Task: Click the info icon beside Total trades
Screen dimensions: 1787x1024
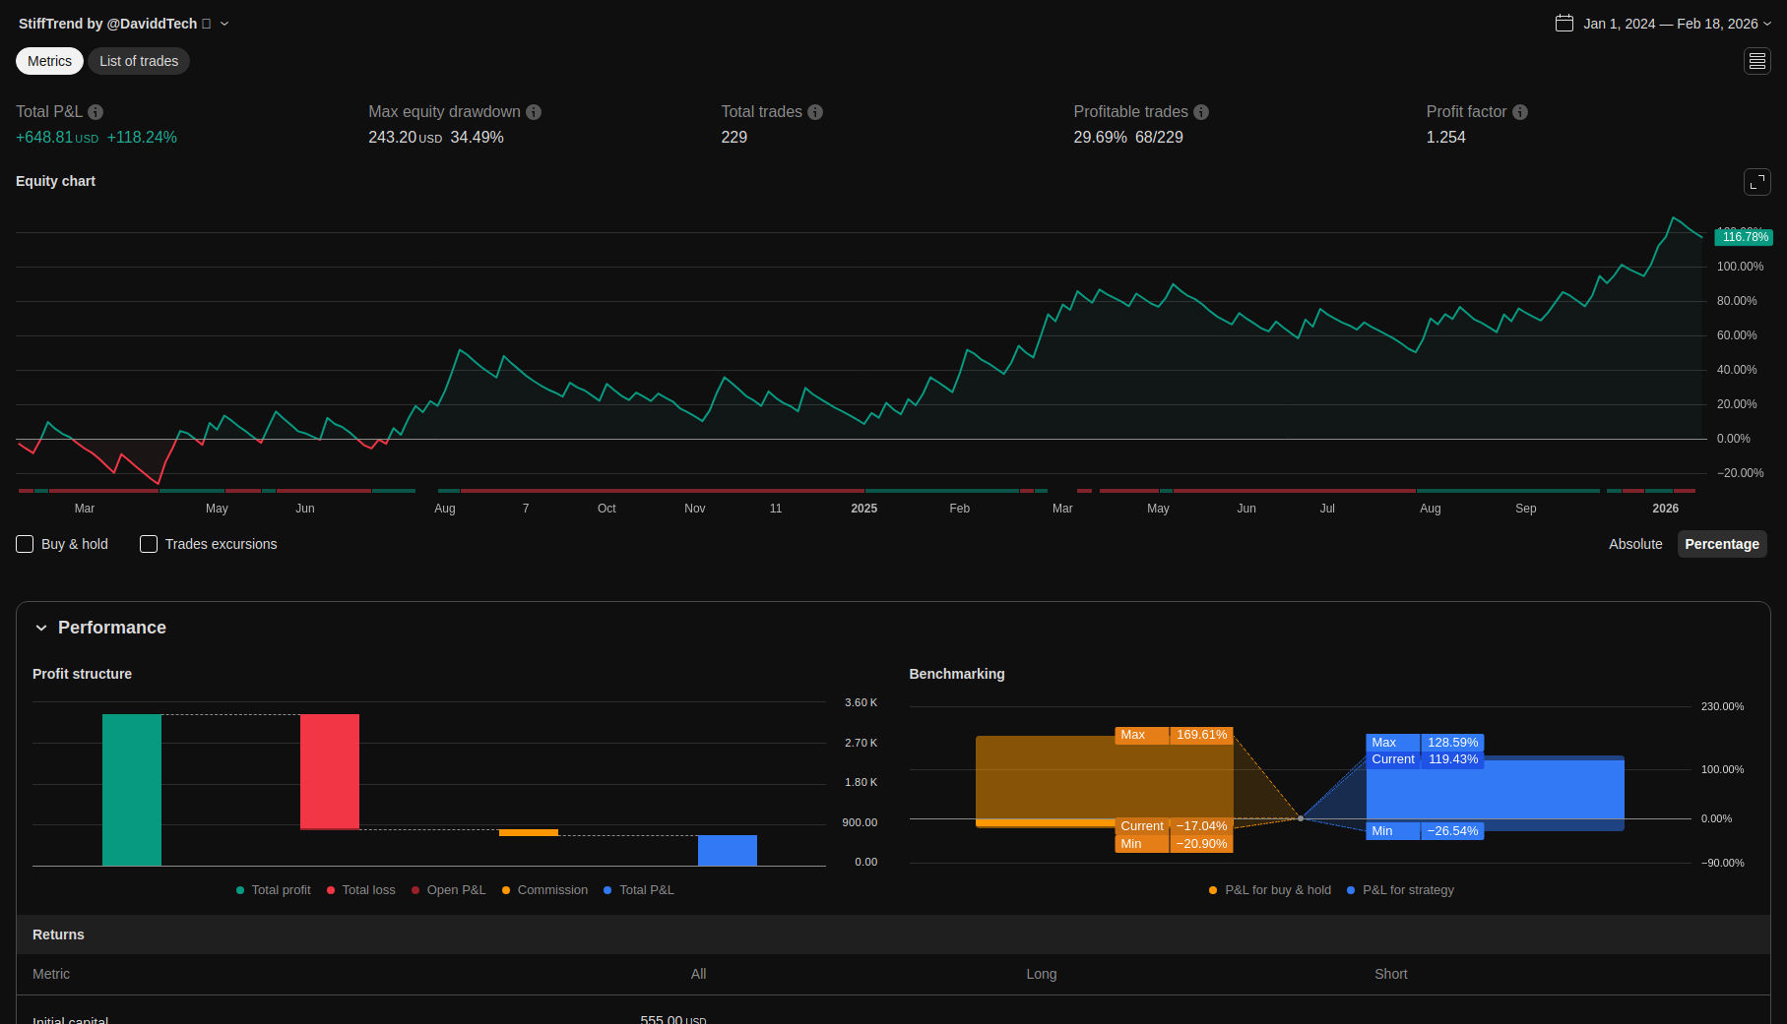Action: [x=815, y=112]
